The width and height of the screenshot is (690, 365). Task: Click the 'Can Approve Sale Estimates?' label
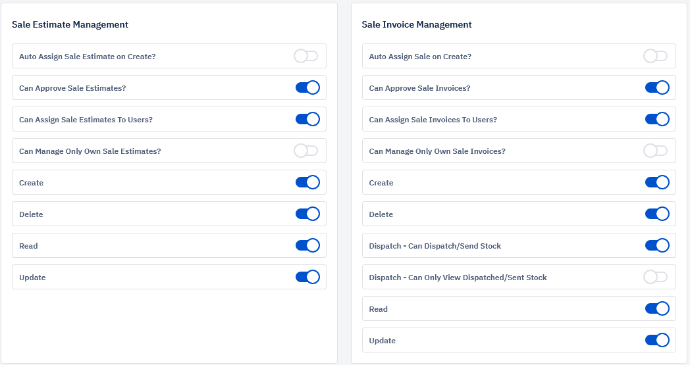pos(72,88)
